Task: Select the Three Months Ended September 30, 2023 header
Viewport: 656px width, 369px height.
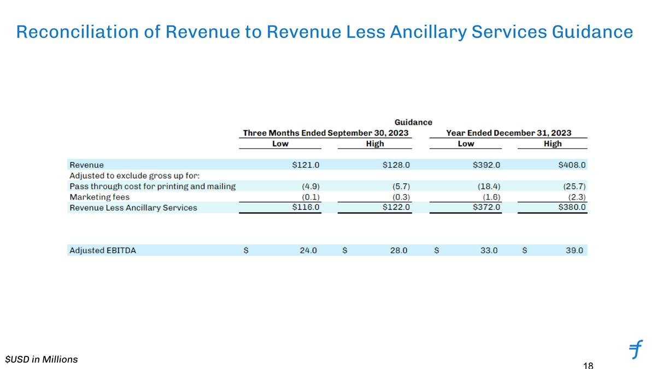Action: coord(326,133)
